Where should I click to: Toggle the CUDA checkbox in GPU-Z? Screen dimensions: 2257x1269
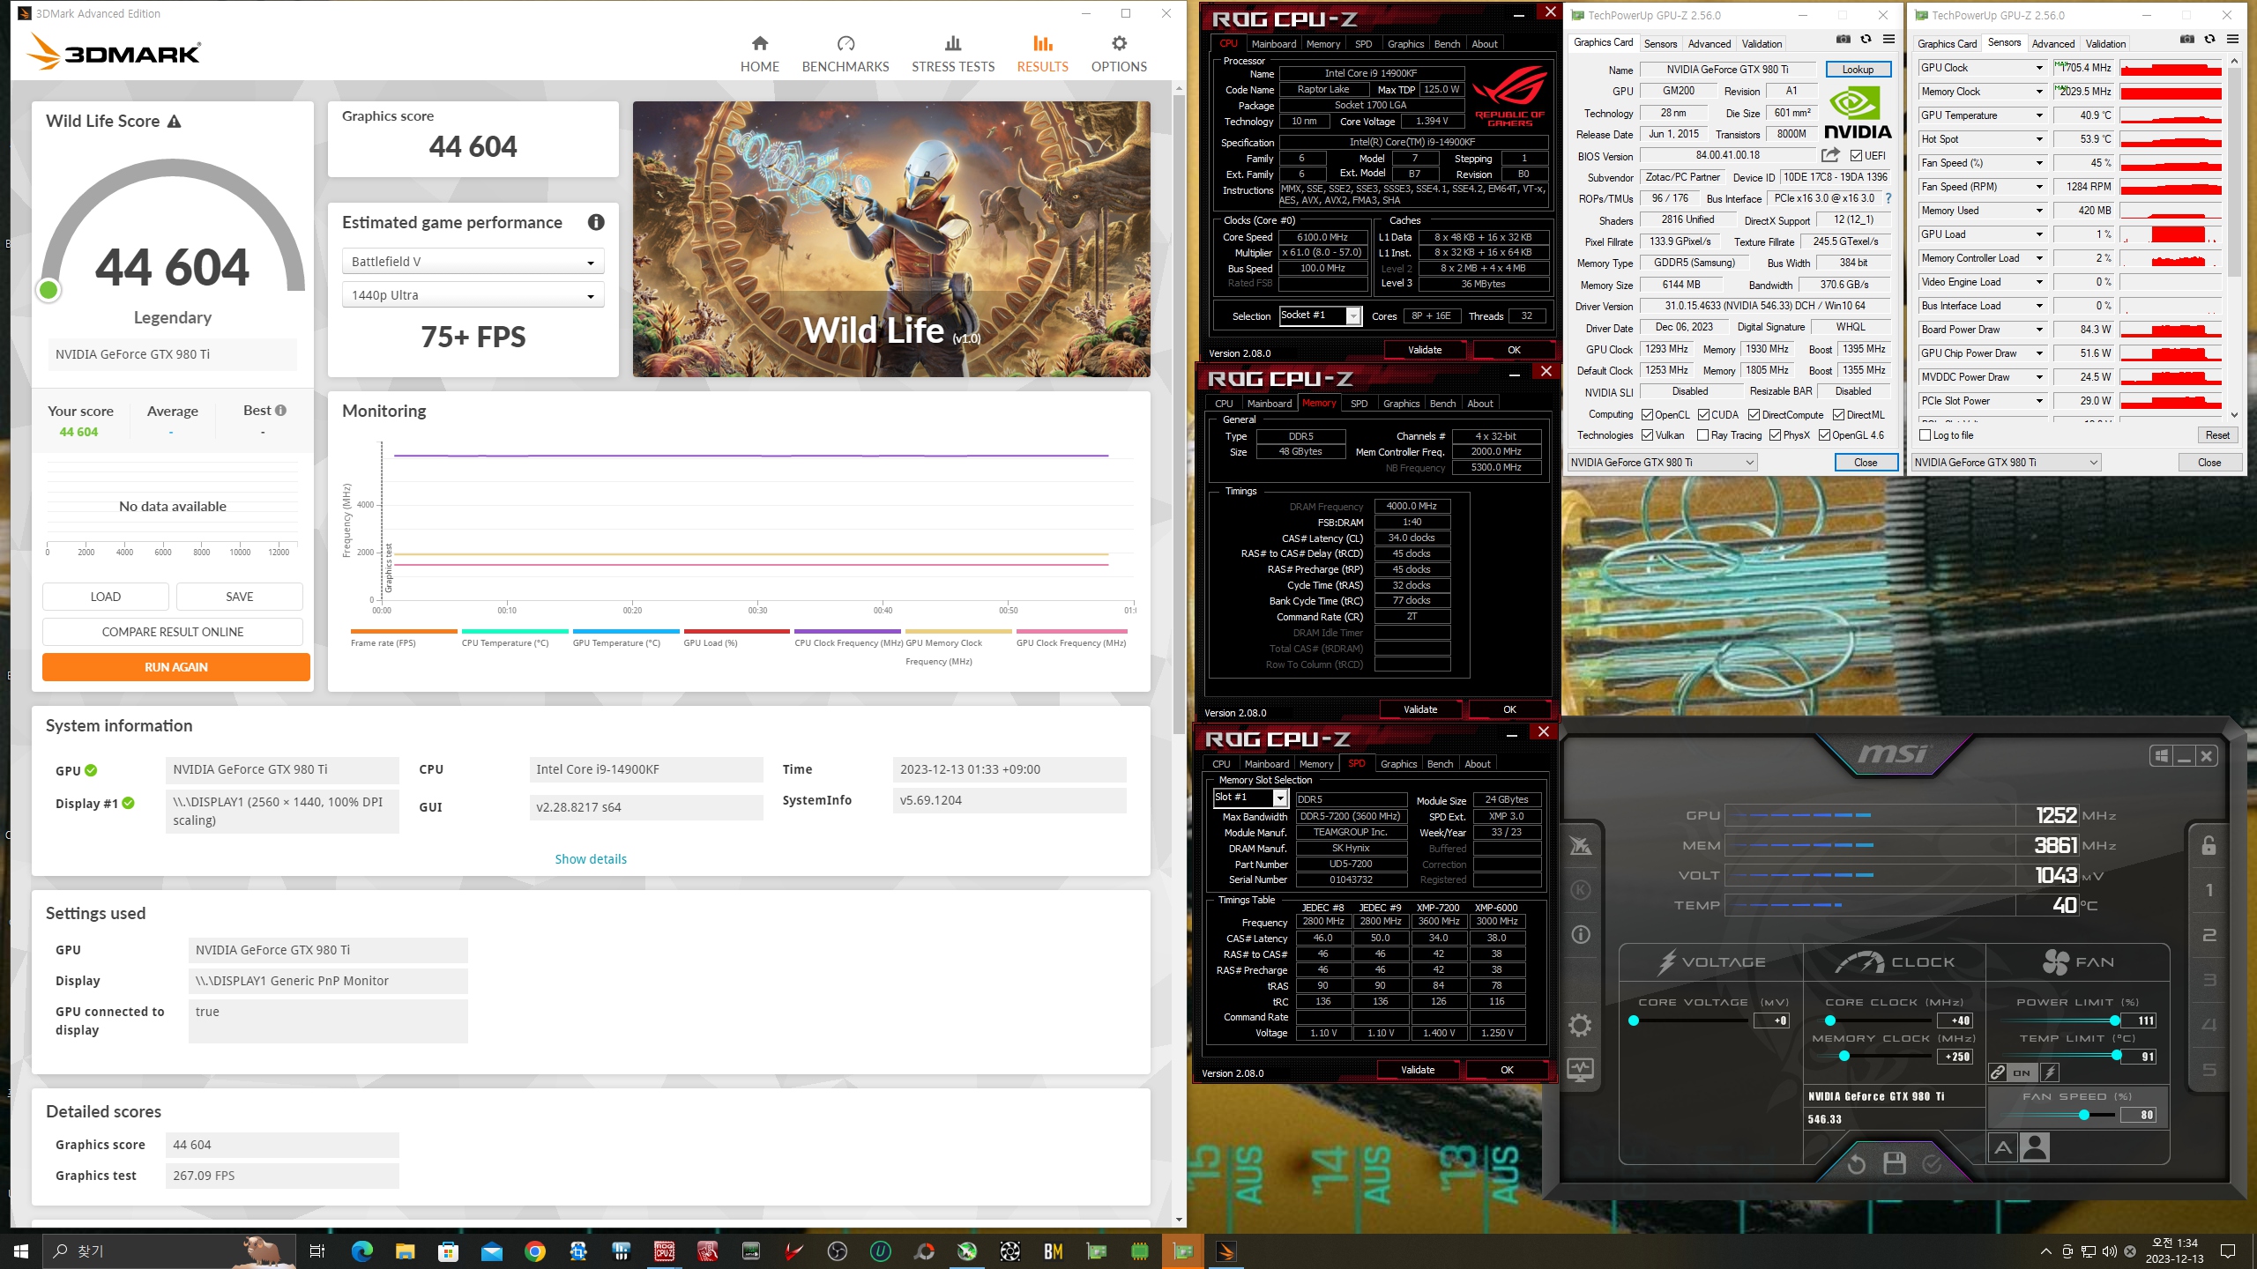click(1703, 415)
